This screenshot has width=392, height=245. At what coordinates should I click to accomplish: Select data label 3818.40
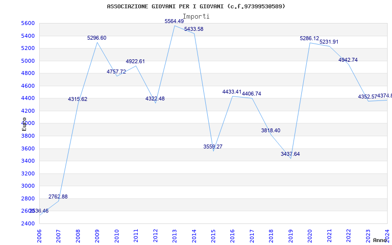(271, 130)
